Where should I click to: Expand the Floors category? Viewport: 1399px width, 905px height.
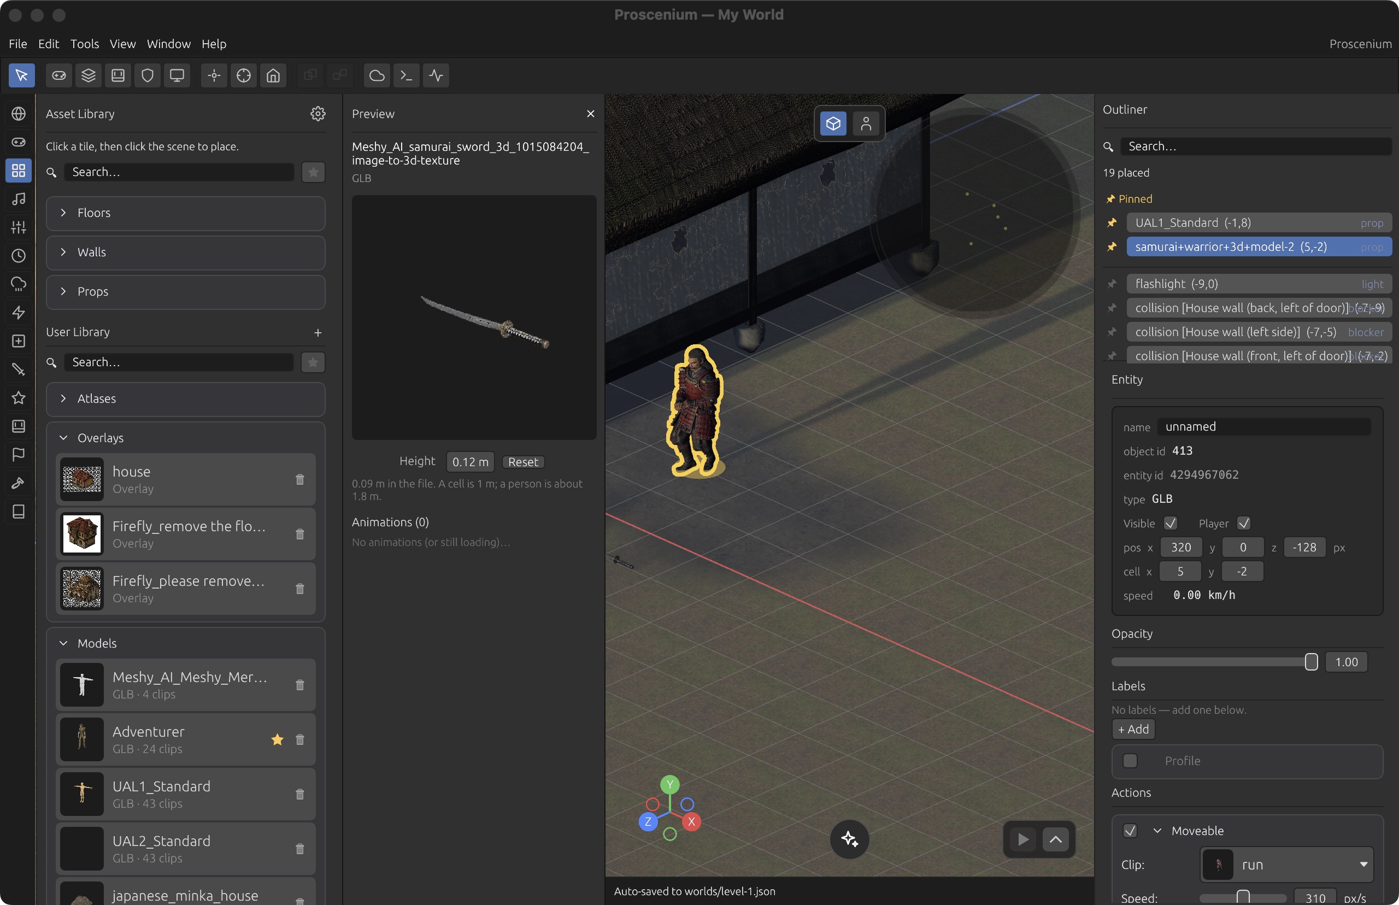click(x=186, y=213)
